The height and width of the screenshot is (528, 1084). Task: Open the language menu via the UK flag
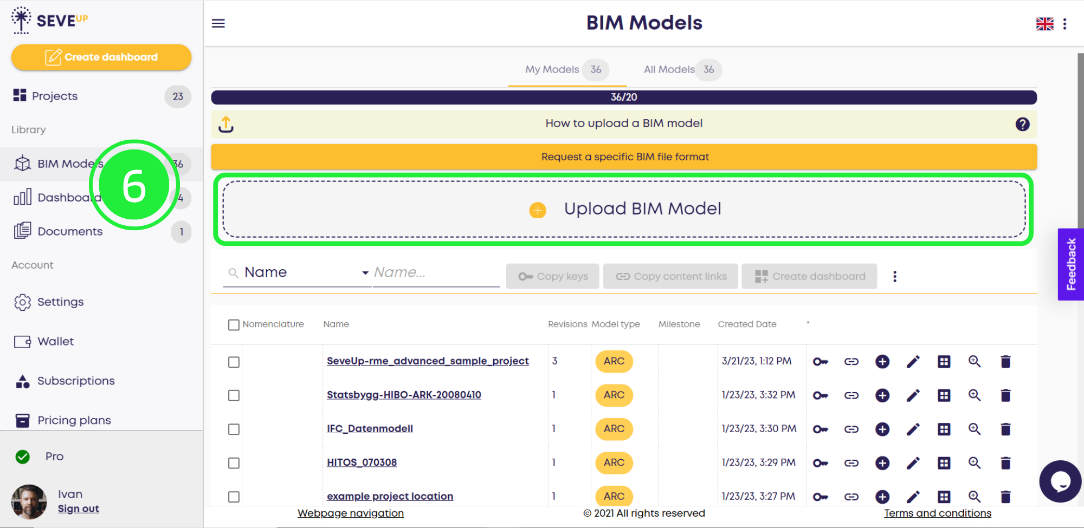tap(1044, 23)
